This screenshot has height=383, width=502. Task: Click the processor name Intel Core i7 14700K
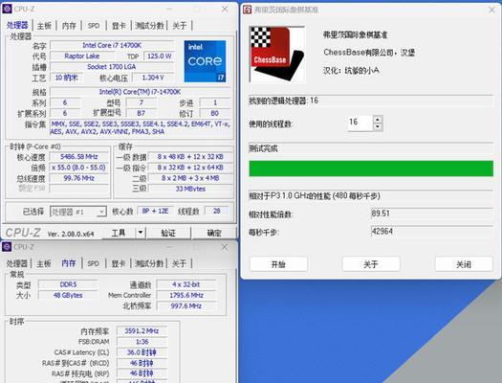112,46
